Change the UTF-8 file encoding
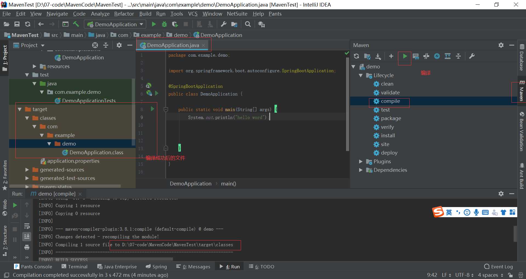 coord(464,275)
